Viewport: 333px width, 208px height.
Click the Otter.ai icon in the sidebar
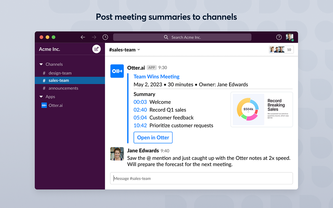(44, 105)
